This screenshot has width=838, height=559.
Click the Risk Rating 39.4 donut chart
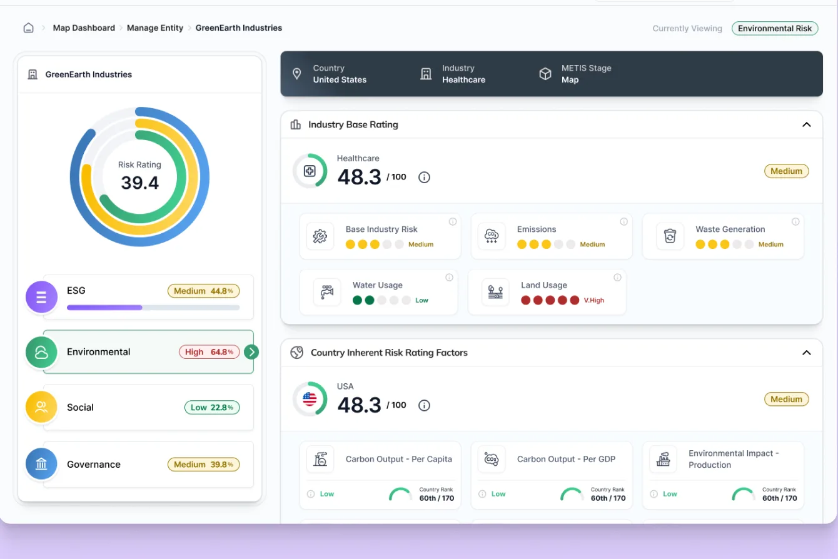click(139, 176)
